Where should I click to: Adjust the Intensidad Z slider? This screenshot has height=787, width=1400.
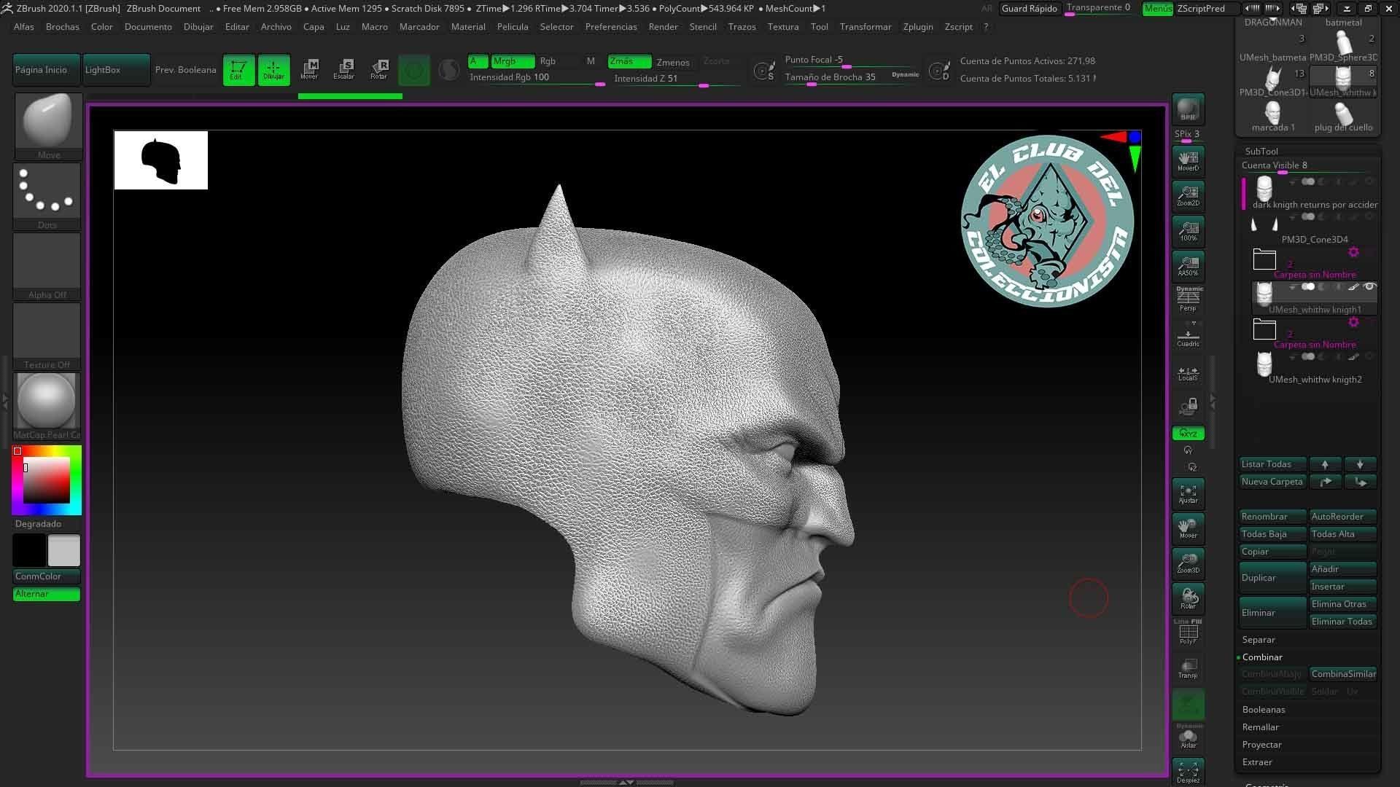click(676, 79)
